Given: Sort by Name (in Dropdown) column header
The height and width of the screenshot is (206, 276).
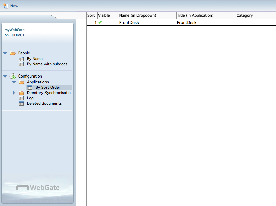Looking at the screenshot, I should pyautogui.click(x=137, y=15).
